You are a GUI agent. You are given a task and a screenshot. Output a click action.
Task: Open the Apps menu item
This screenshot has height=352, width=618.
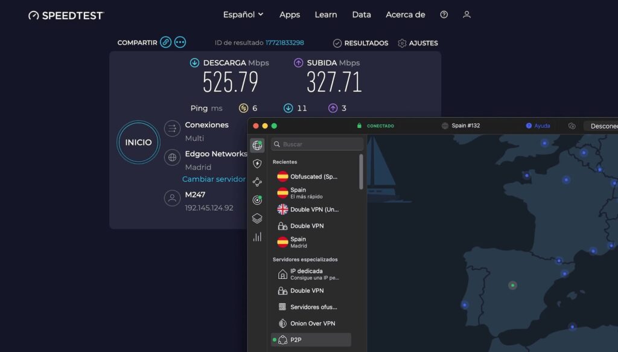(290, 14)
